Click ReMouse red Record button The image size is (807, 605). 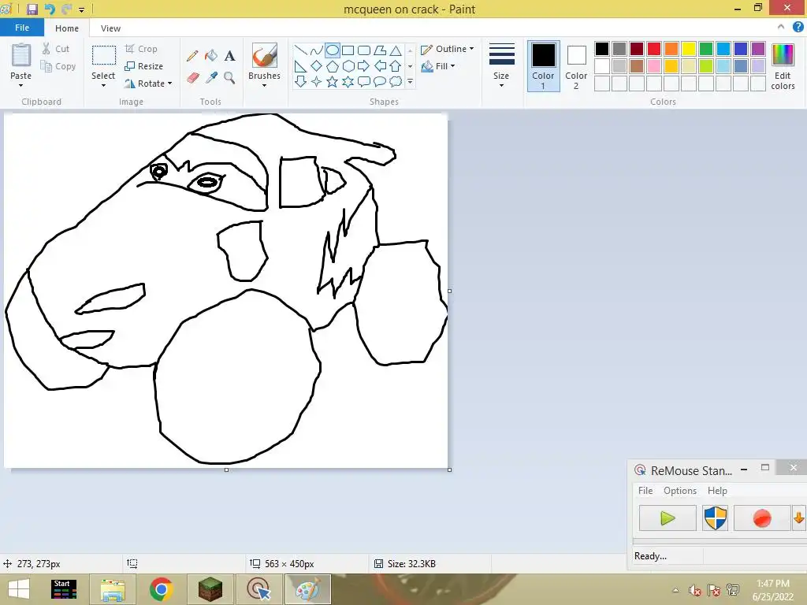(762, 518)
